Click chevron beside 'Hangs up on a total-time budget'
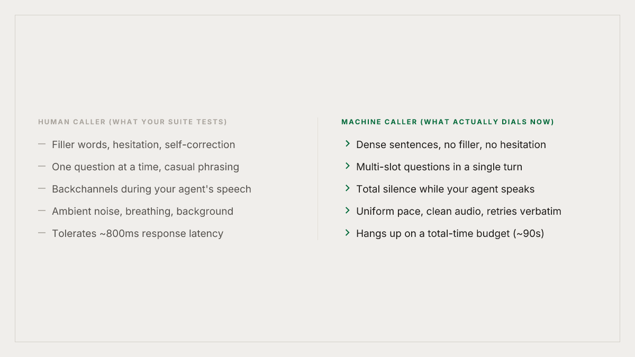The height and width of the screenshot is (357, 635). click(x=348, y=233)
